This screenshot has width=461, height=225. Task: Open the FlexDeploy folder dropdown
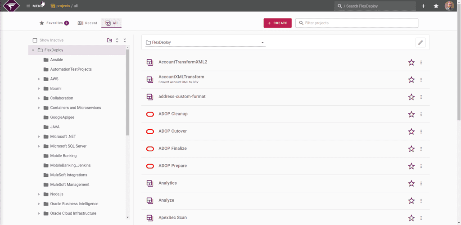(x=205, y=42)
